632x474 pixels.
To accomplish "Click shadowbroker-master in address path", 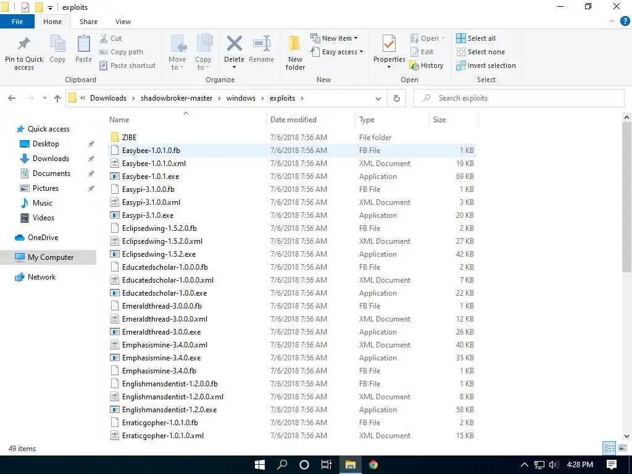I will tap(176, 98).
